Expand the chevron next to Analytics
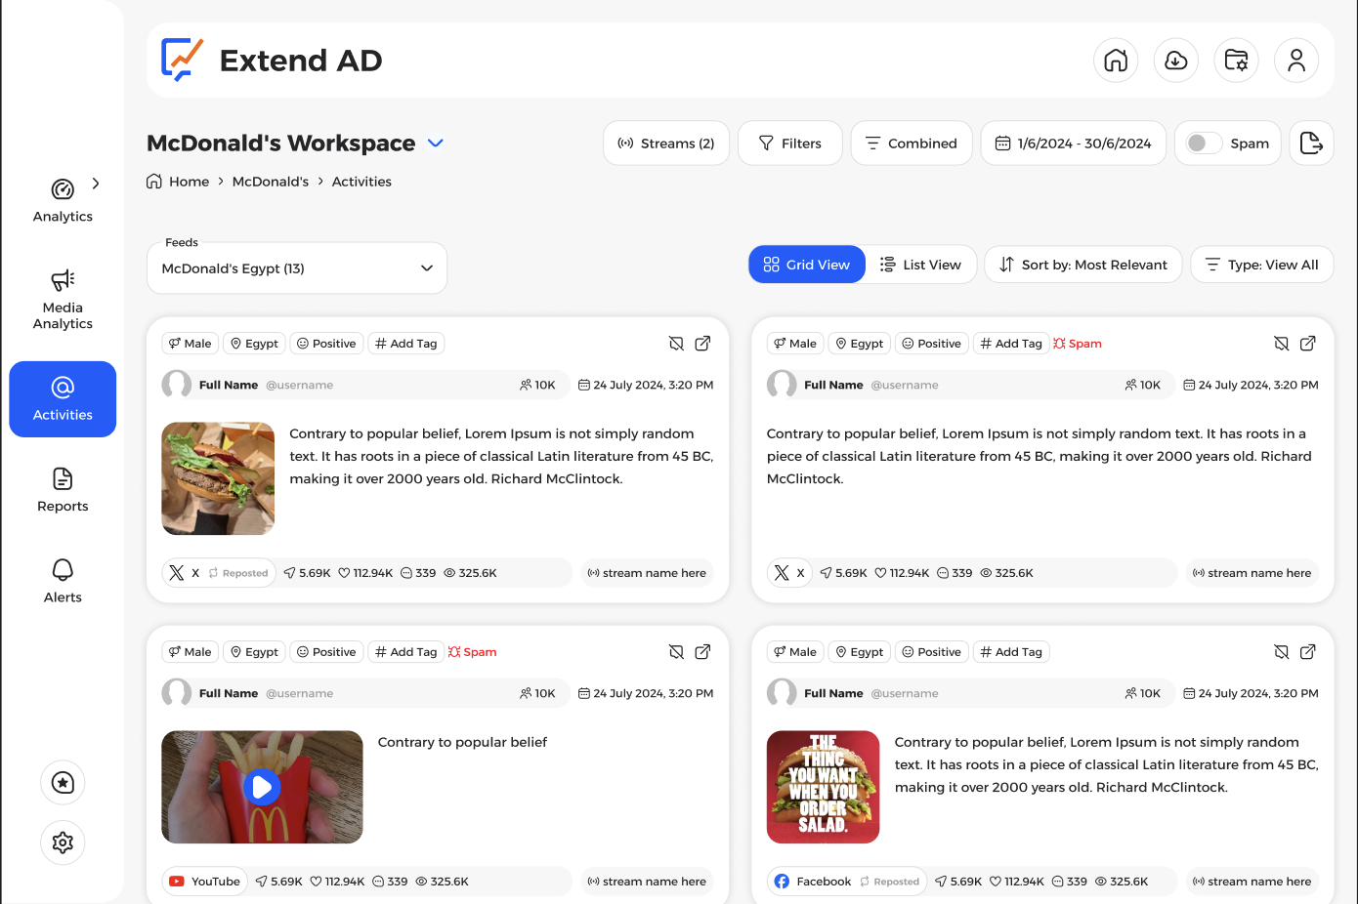The height and width of the screenshot is (904, 1358). tap(96, 184)
